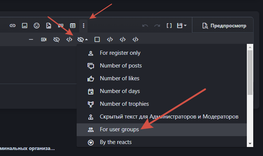Screen dimensions: 263x156
Task: Expand the crossed-eye hide dropdown with arrow
Action: (83, 39)
